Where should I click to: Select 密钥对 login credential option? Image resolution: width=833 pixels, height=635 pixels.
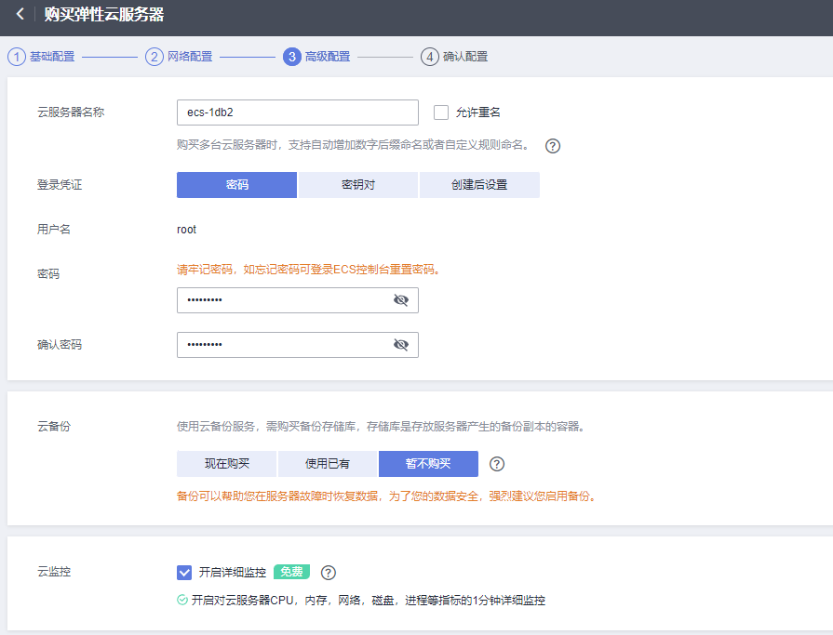pyautogui.click(x=358, y=185)
